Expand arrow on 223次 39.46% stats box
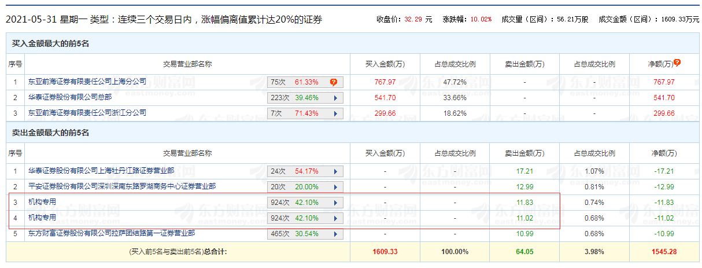 pyautogui.click(x=335, y=98)
